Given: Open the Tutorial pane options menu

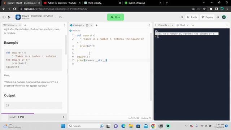Looking at the screenshot, I should coord(64,25).
